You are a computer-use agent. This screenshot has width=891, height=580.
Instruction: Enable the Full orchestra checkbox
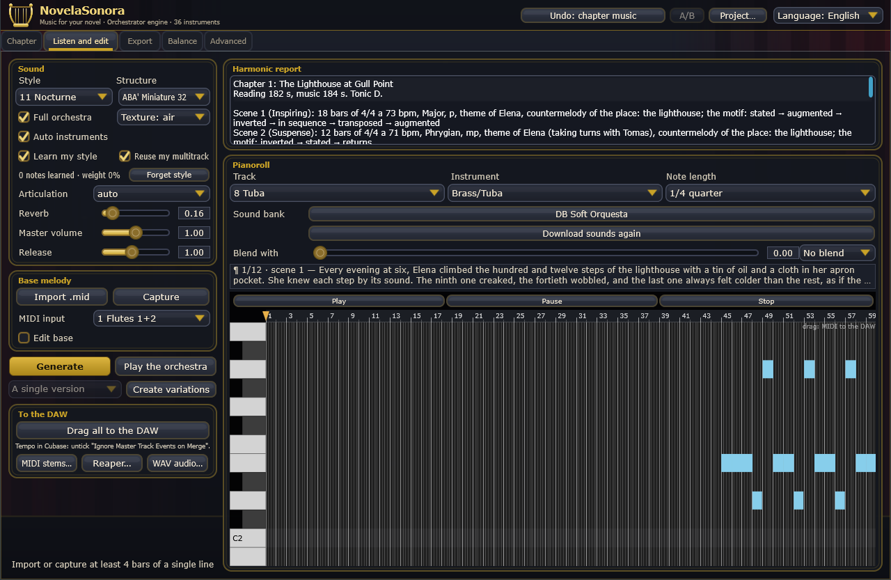click(x=24, y=117)
